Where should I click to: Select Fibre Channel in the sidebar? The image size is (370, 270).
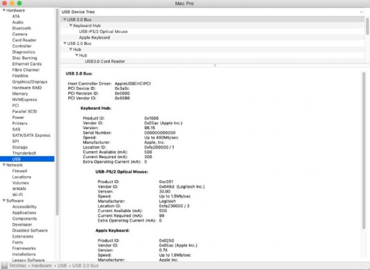[x=26, y=69]
